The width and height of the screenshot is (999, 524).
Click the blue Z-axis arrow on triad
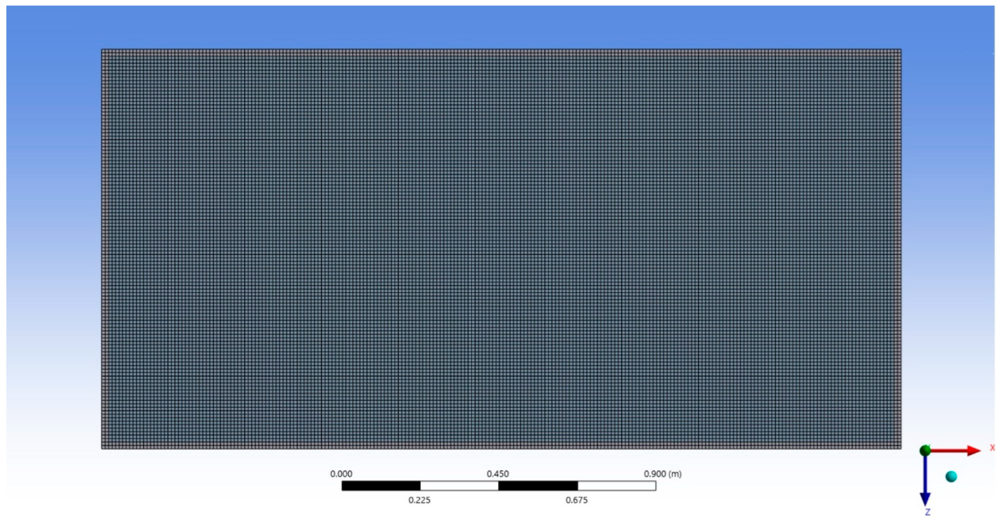tap(925, 481)
